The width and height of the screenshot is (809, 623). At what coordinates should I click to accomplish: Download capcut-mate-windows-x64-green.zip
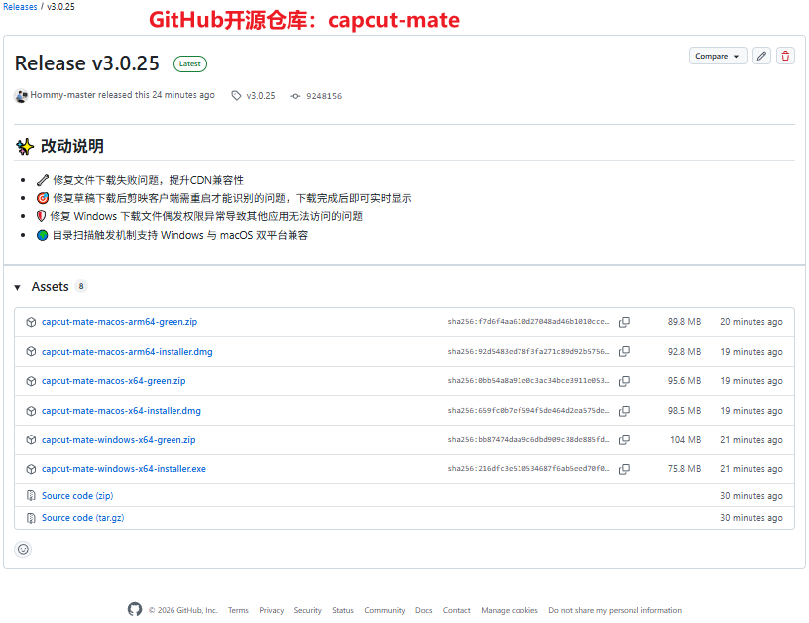(119, 440)
